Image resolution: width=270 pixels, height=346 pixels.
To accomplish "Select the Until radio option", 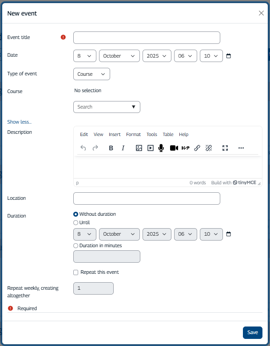I will [x=75, y=223].
